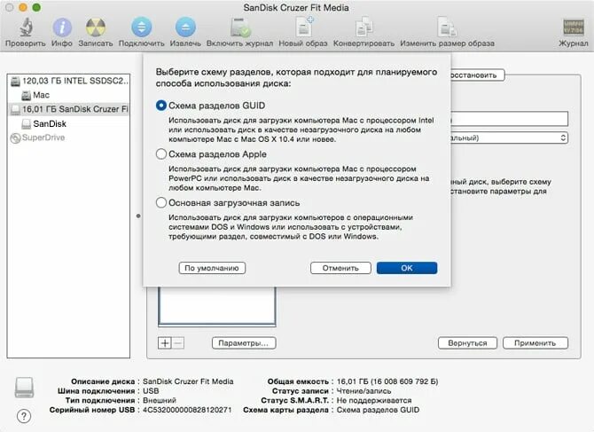The height and width of the screenshot is (432, 594).
Task: Click the Записать burn icon
Action: [96, 27]
